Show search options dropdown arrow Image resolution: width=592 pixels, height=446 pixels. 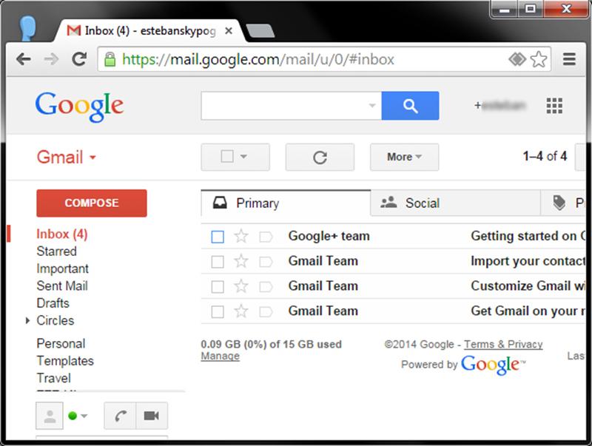tap(372, 106)
